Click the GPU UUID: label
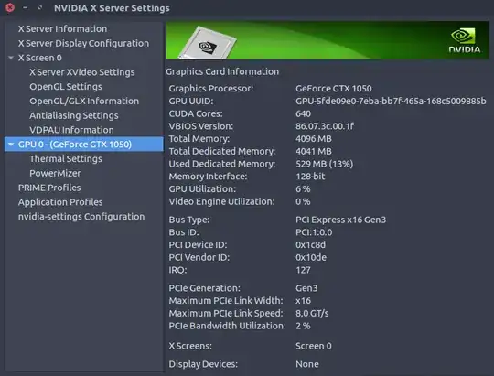 pos(191,102)
